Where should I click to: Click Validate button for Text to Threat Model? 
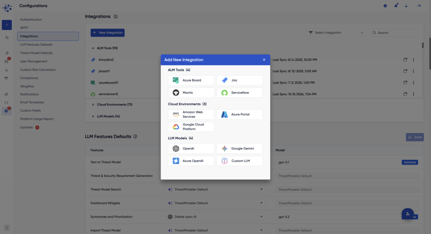[x=410, y=162]
